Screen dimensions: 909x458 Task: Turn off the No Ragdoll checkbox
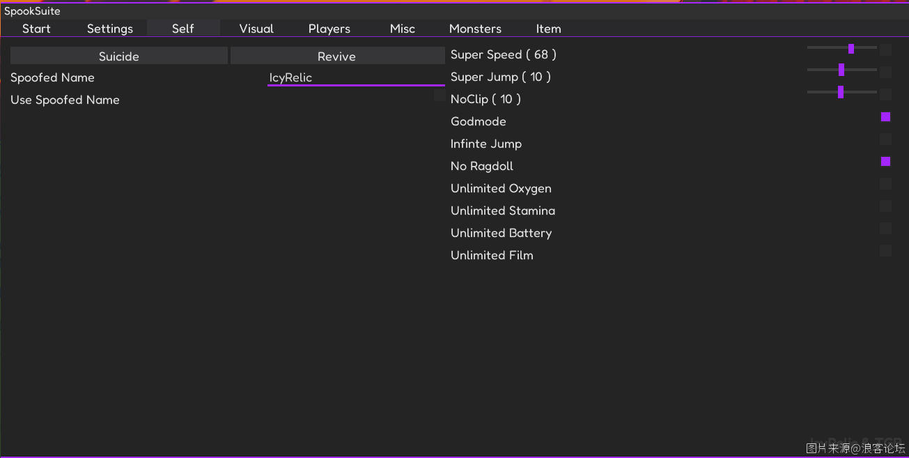click(885, 162)
